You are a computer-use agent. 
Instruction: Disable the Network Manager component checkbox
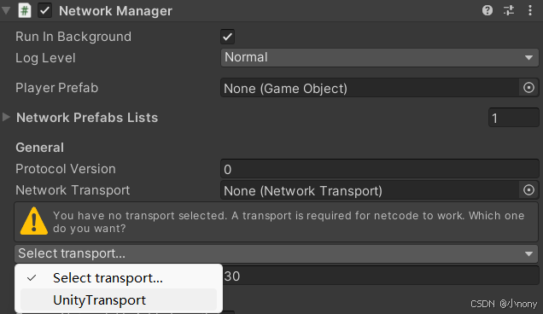coord(44,11)
